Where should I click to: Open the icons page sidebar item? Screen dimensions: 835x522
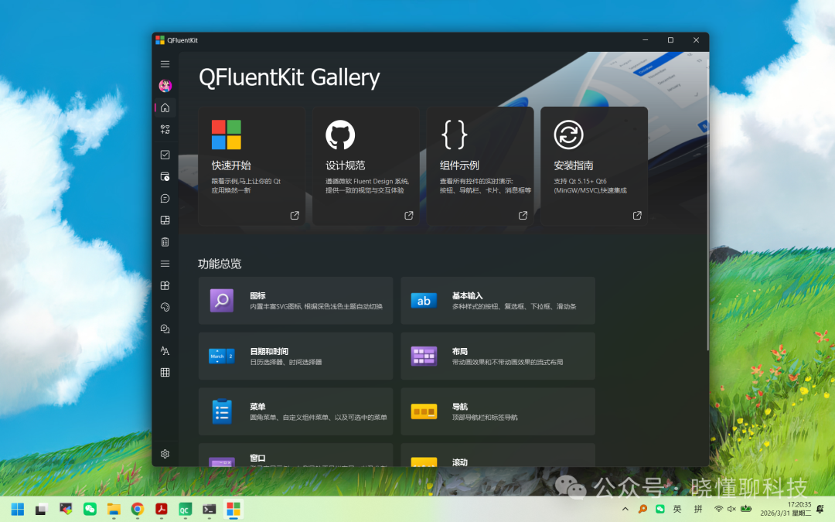coord(165,129)
